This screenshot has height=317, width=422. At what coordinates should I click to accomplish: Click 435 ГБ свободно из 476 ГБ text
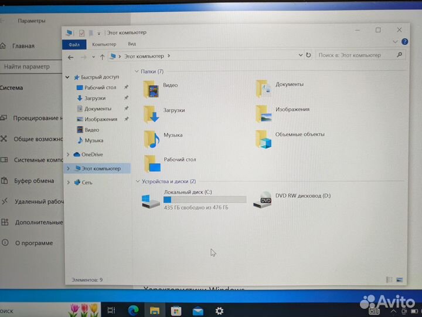click(196, 208)
